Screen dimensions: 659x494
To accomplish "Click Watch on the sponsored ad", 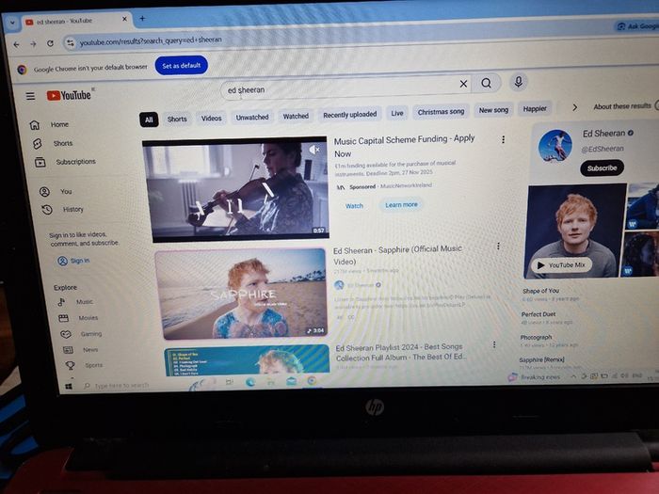I will (354, 206).
